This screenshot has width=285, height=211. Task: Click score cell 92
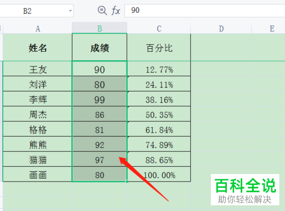(100, 144)
